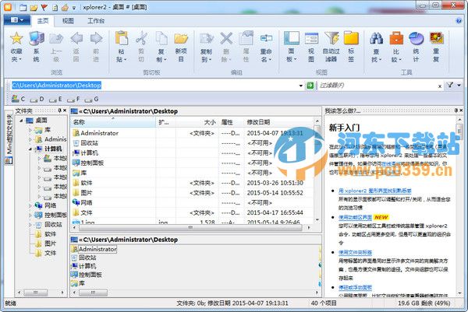Click the 返回 back arrow icon
The height and width of the screenshot is (312, 468).
coord(76,38)
